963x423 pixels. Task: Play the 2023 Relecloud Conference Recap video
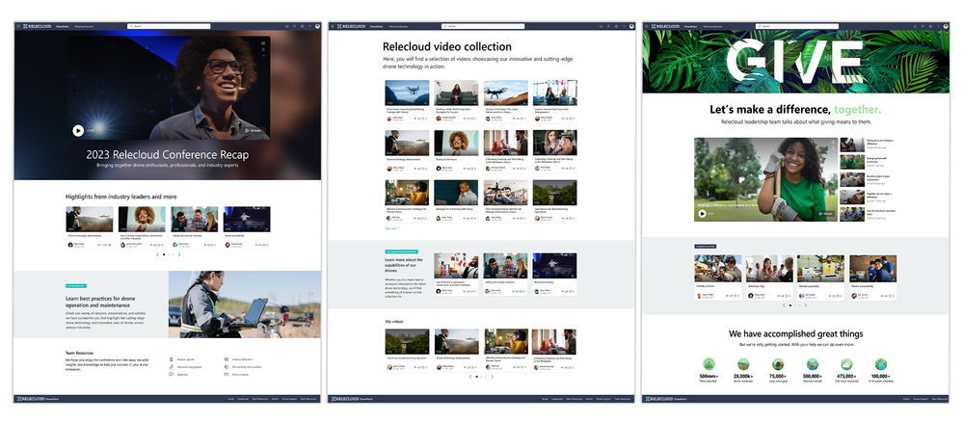point(78,130)
